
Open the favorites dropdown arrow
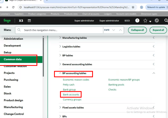150,22
